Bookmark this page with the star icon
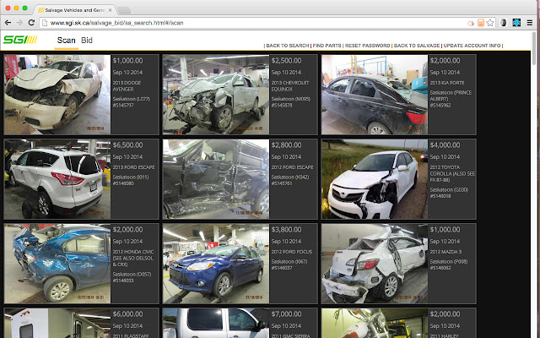The width and height of the screenshot is (540, 338). pos(489,23)
